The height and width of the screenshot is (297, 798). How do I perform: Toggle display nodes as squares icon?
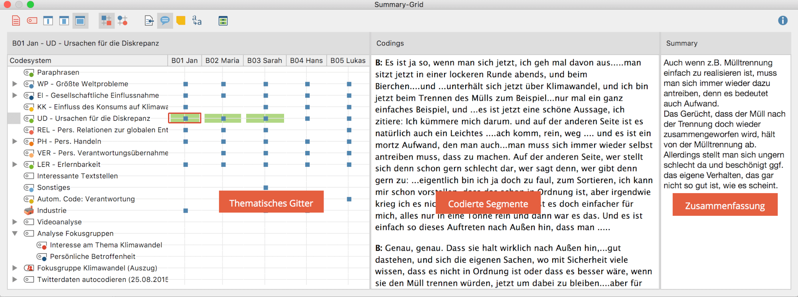coord(106,21)
